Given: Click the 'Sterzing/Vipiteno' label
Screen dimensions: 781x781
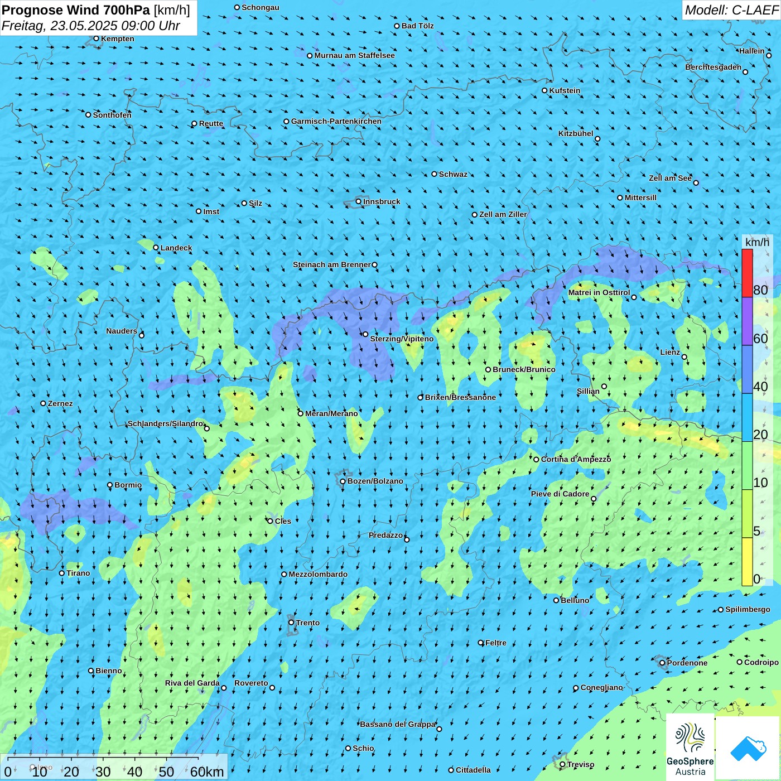Looking at the screenshot, I should click(402, 339).
